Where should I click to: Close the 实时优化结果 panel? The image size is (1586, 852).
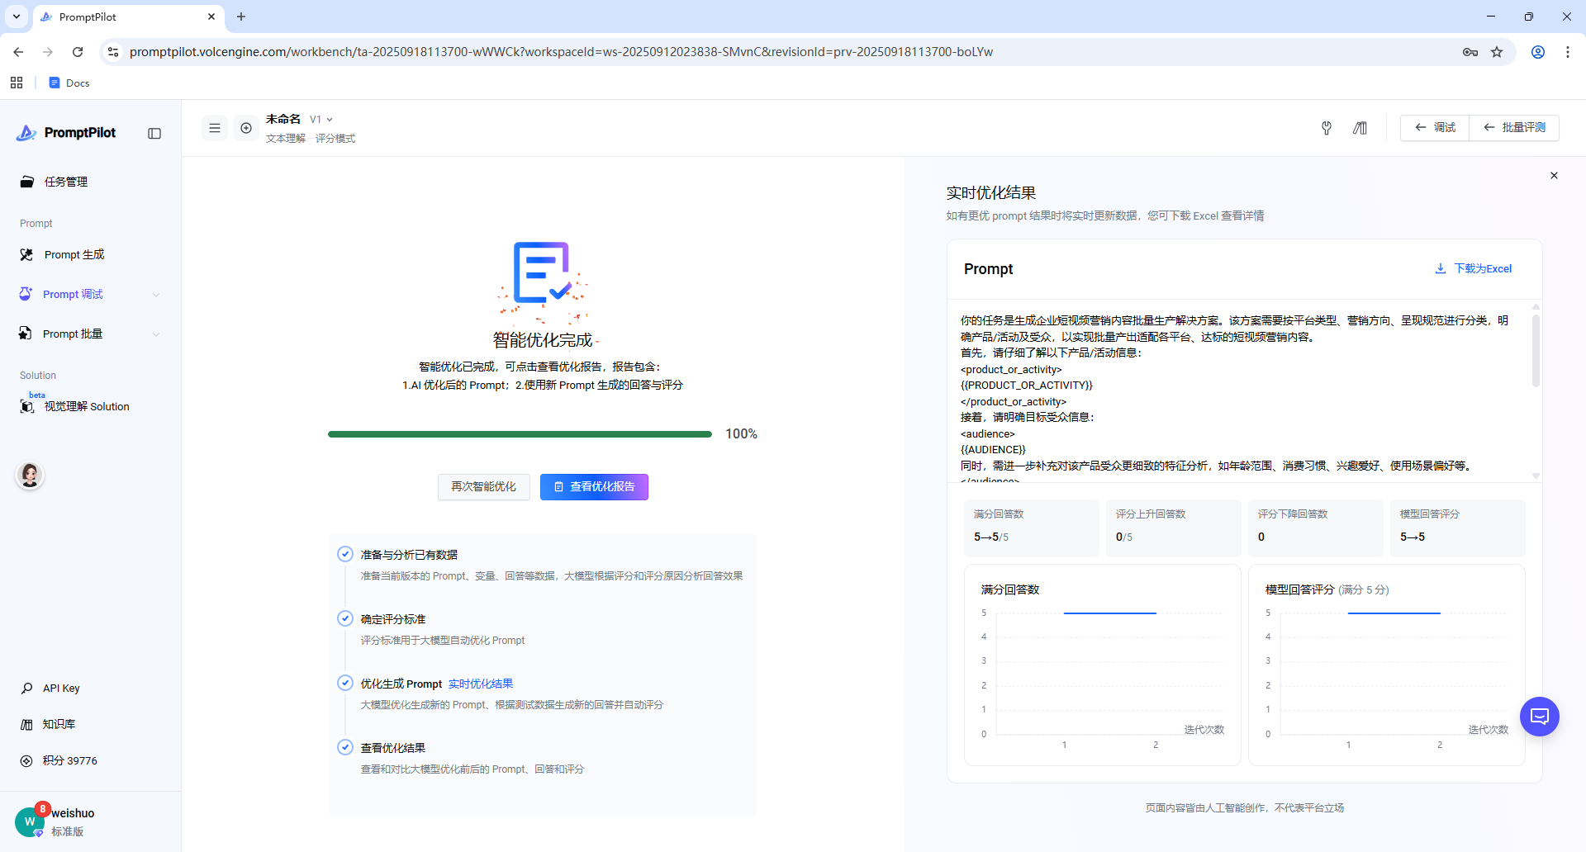tap(1554, 176)
